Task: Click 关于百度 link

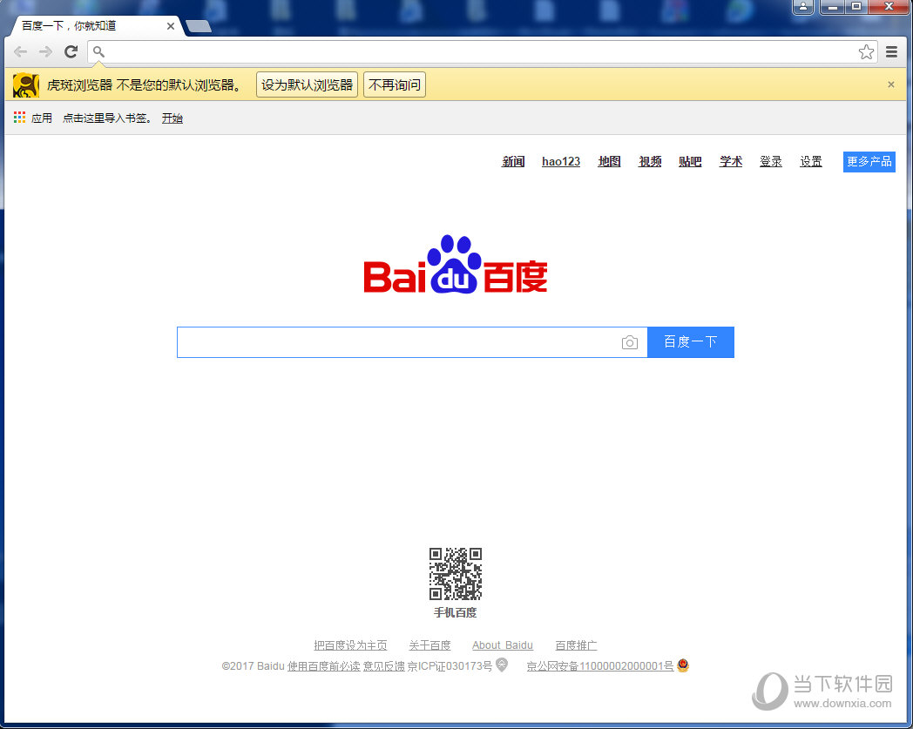Action: [x=429, y=645]
